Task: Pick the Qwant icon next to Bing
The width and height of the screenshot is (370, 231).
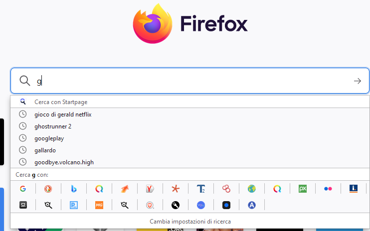Action: (x=99, y=189)
